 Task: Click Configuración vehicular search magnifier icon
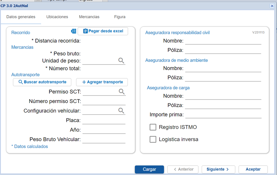pyautogui.click(x=121, y=111)
